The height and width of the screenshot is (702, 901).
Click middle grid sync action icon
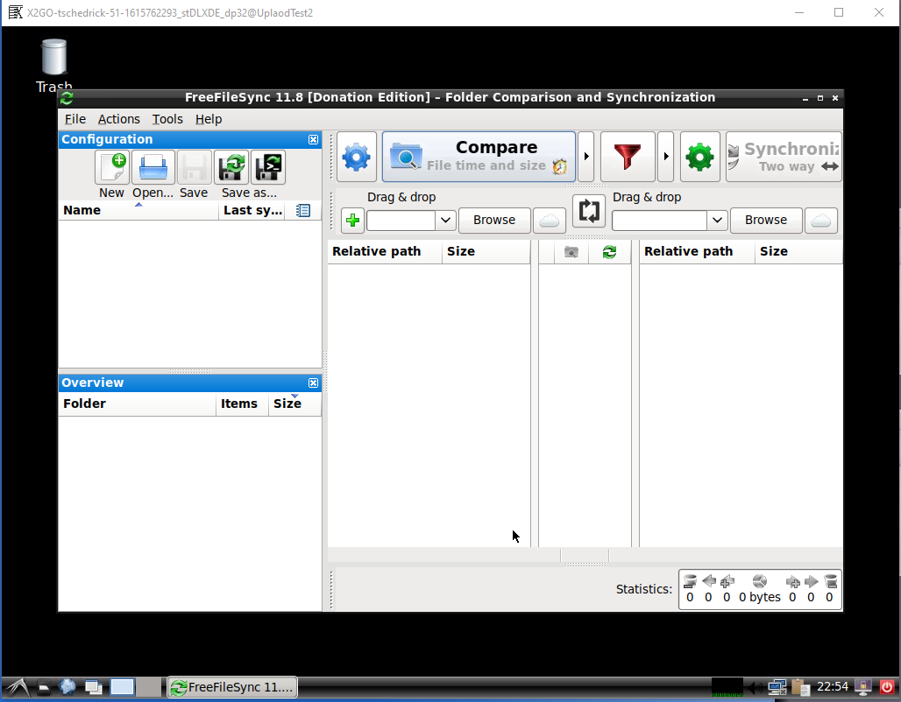610,252
